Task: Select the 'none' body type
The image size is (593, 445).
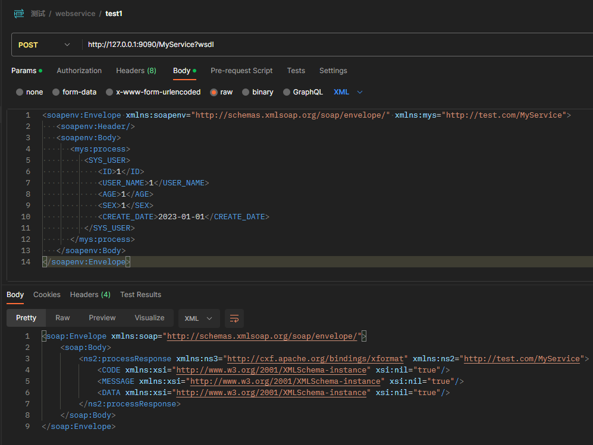Action: [x=29, y=92]
